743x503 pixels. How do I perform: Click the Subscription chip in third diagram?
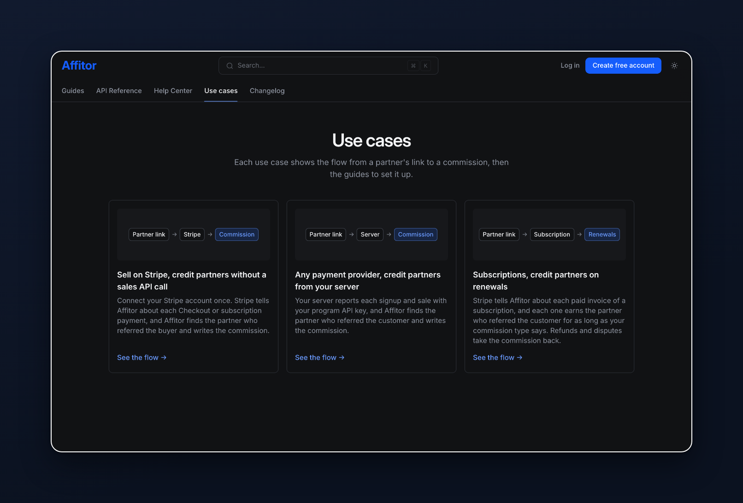552,234
